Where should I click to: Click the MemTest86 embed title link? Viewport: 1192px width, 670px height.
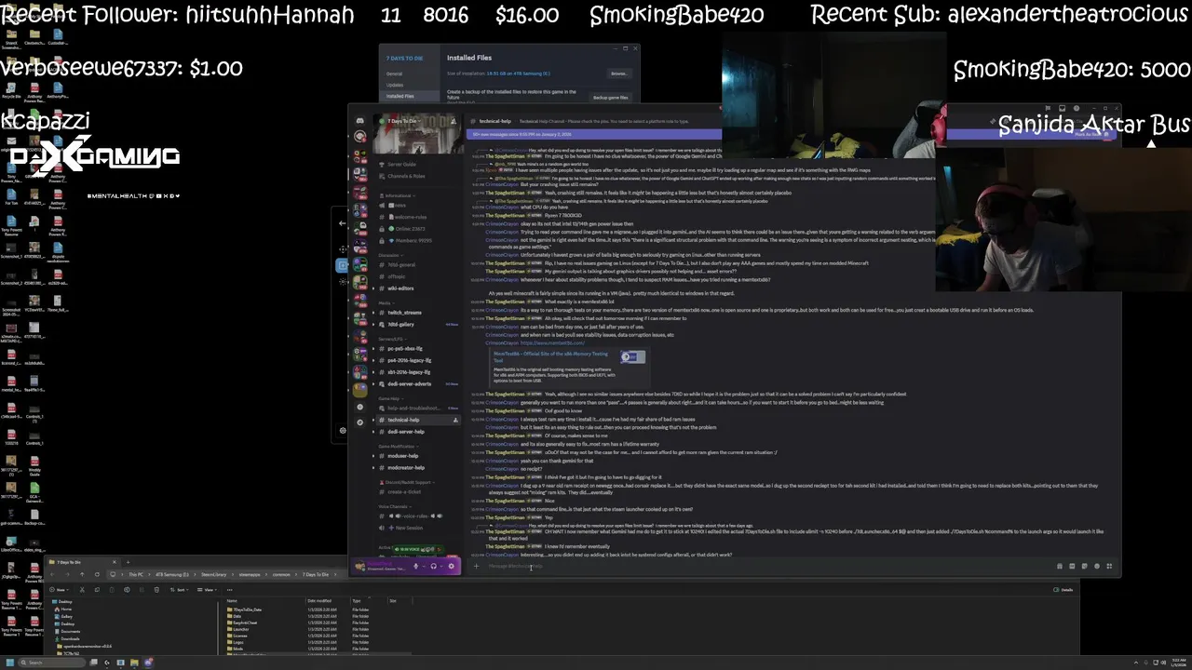pyautogui.click(x=550, y=356)
